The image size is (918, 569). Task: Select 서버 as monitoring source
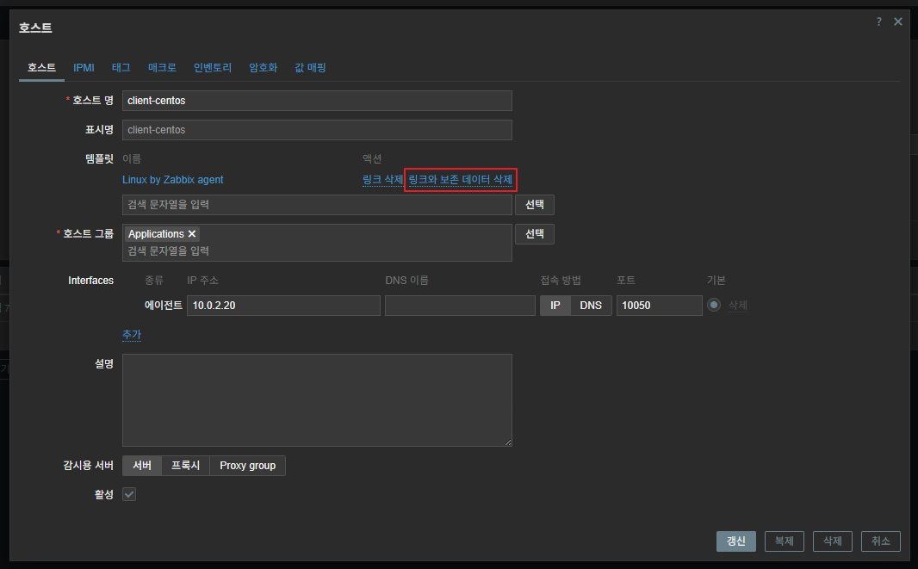click(142, 466)
